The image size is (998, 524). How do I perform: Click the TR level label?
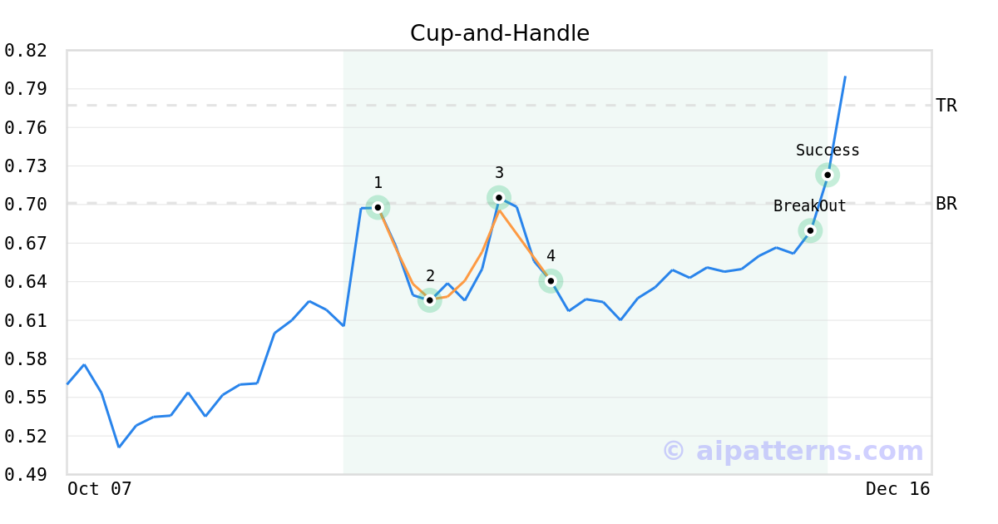[x=946, y=106]
